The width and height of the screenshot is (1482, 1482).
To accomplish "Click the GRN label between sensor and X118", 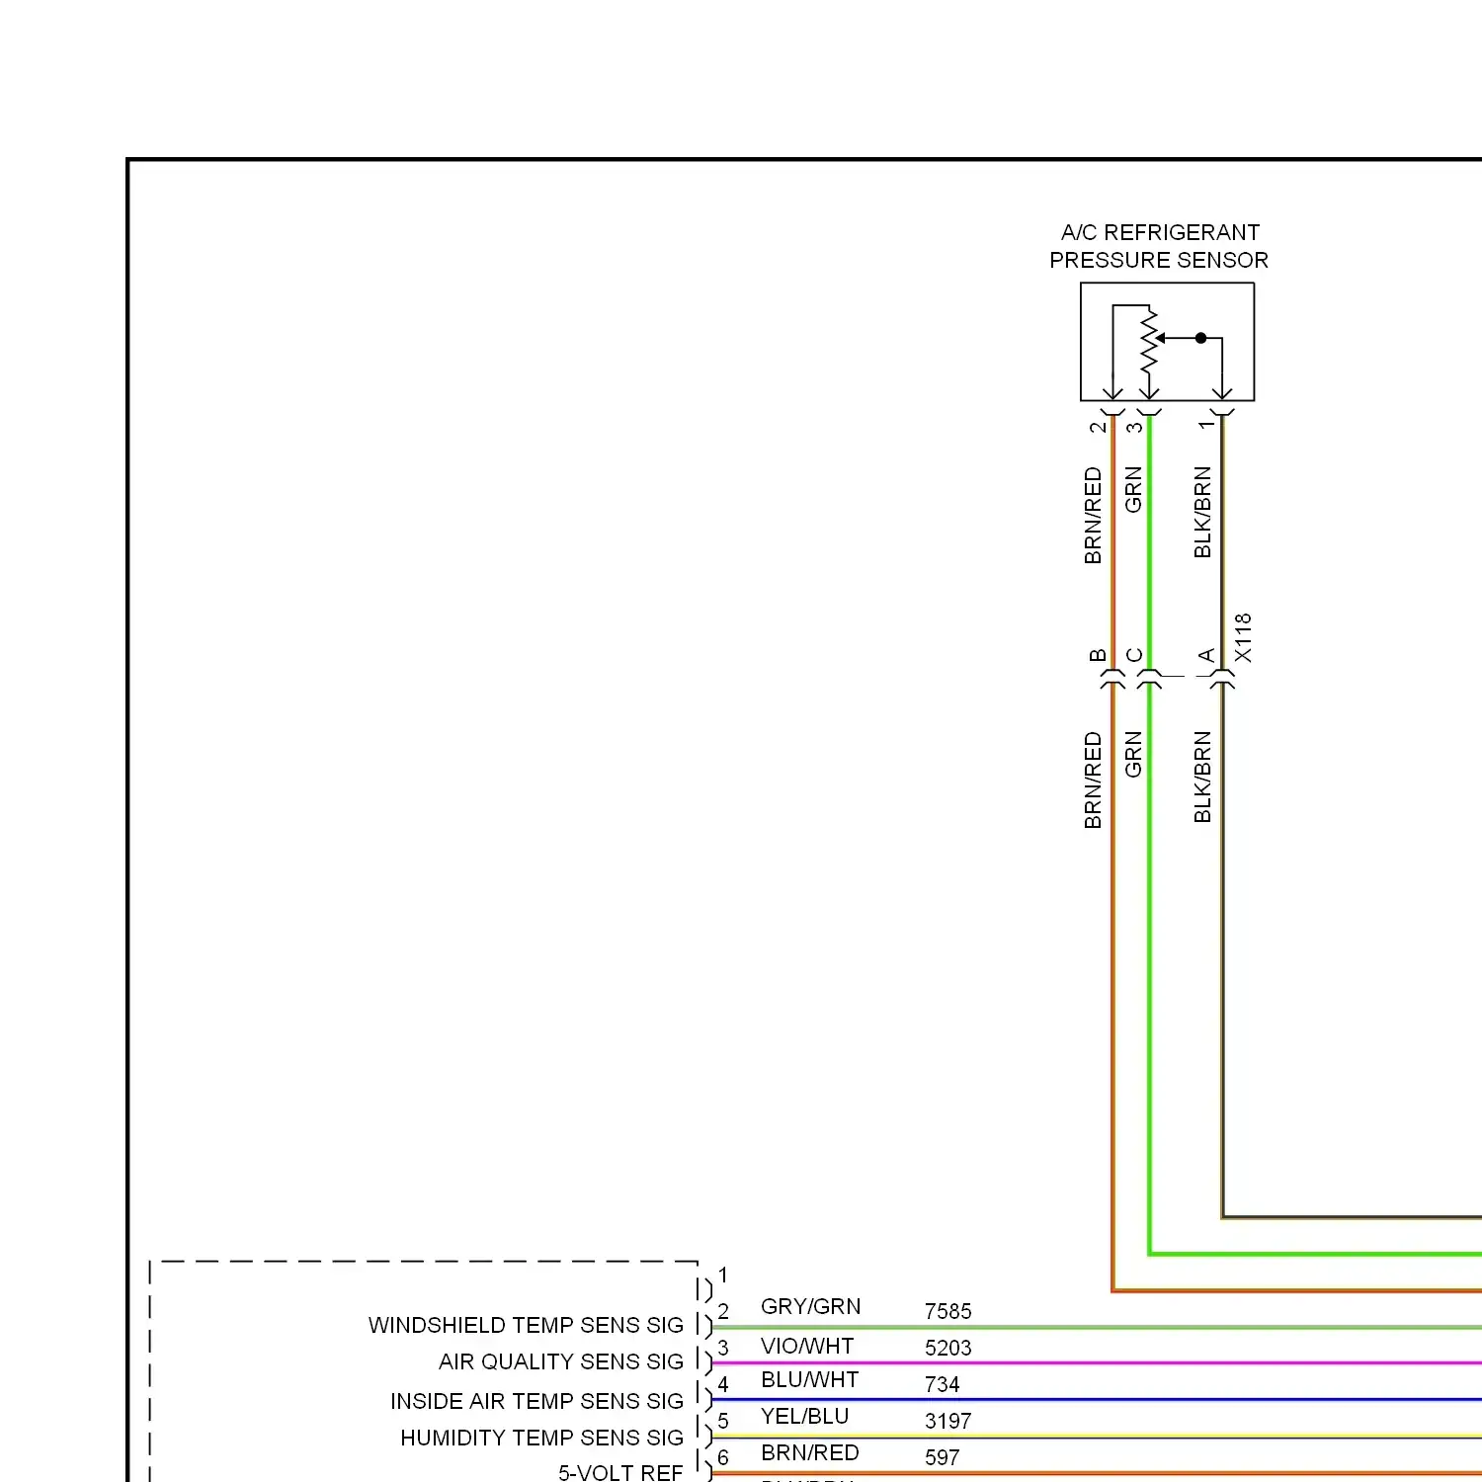I will point(1133,489).
